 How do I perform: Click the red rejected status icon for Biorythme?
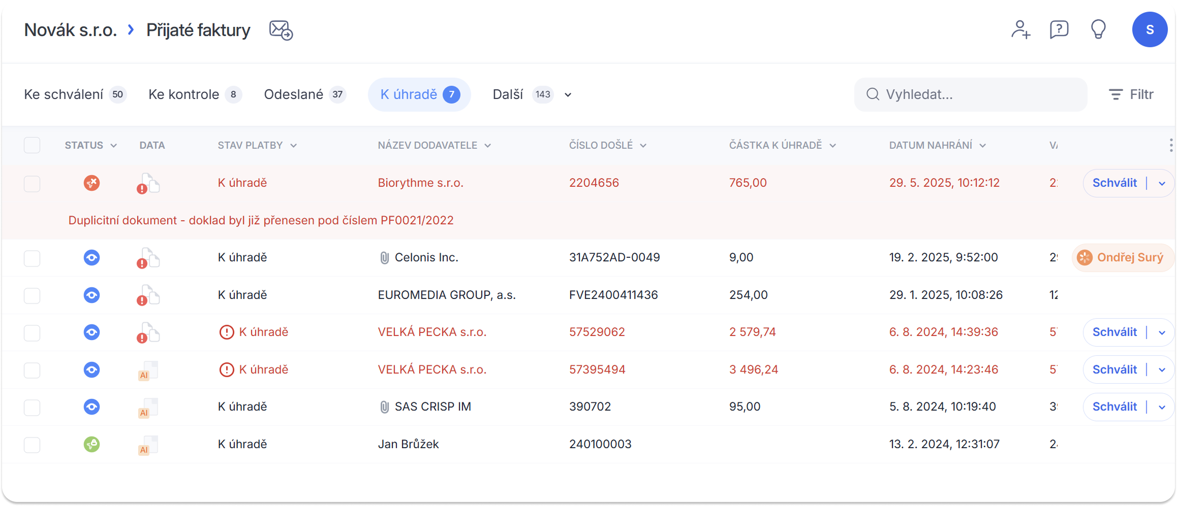click(x=91, y=183)
